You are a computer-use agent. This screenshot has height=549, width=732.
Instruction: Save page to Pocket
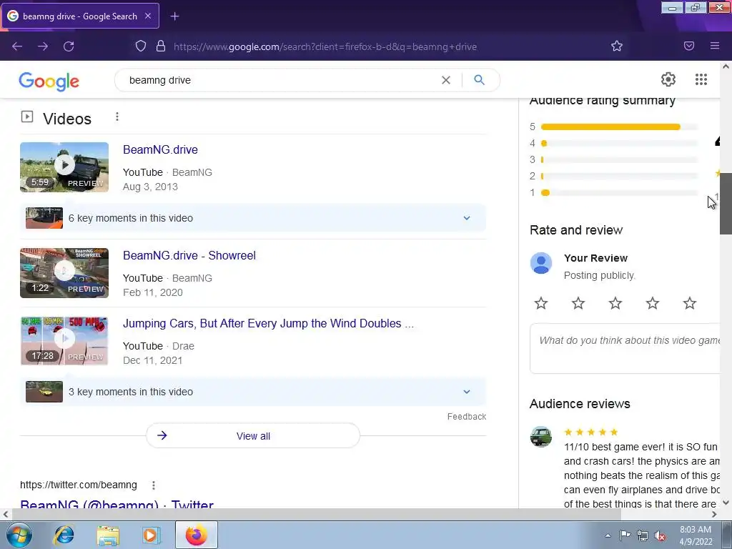(x=689, y=46)
